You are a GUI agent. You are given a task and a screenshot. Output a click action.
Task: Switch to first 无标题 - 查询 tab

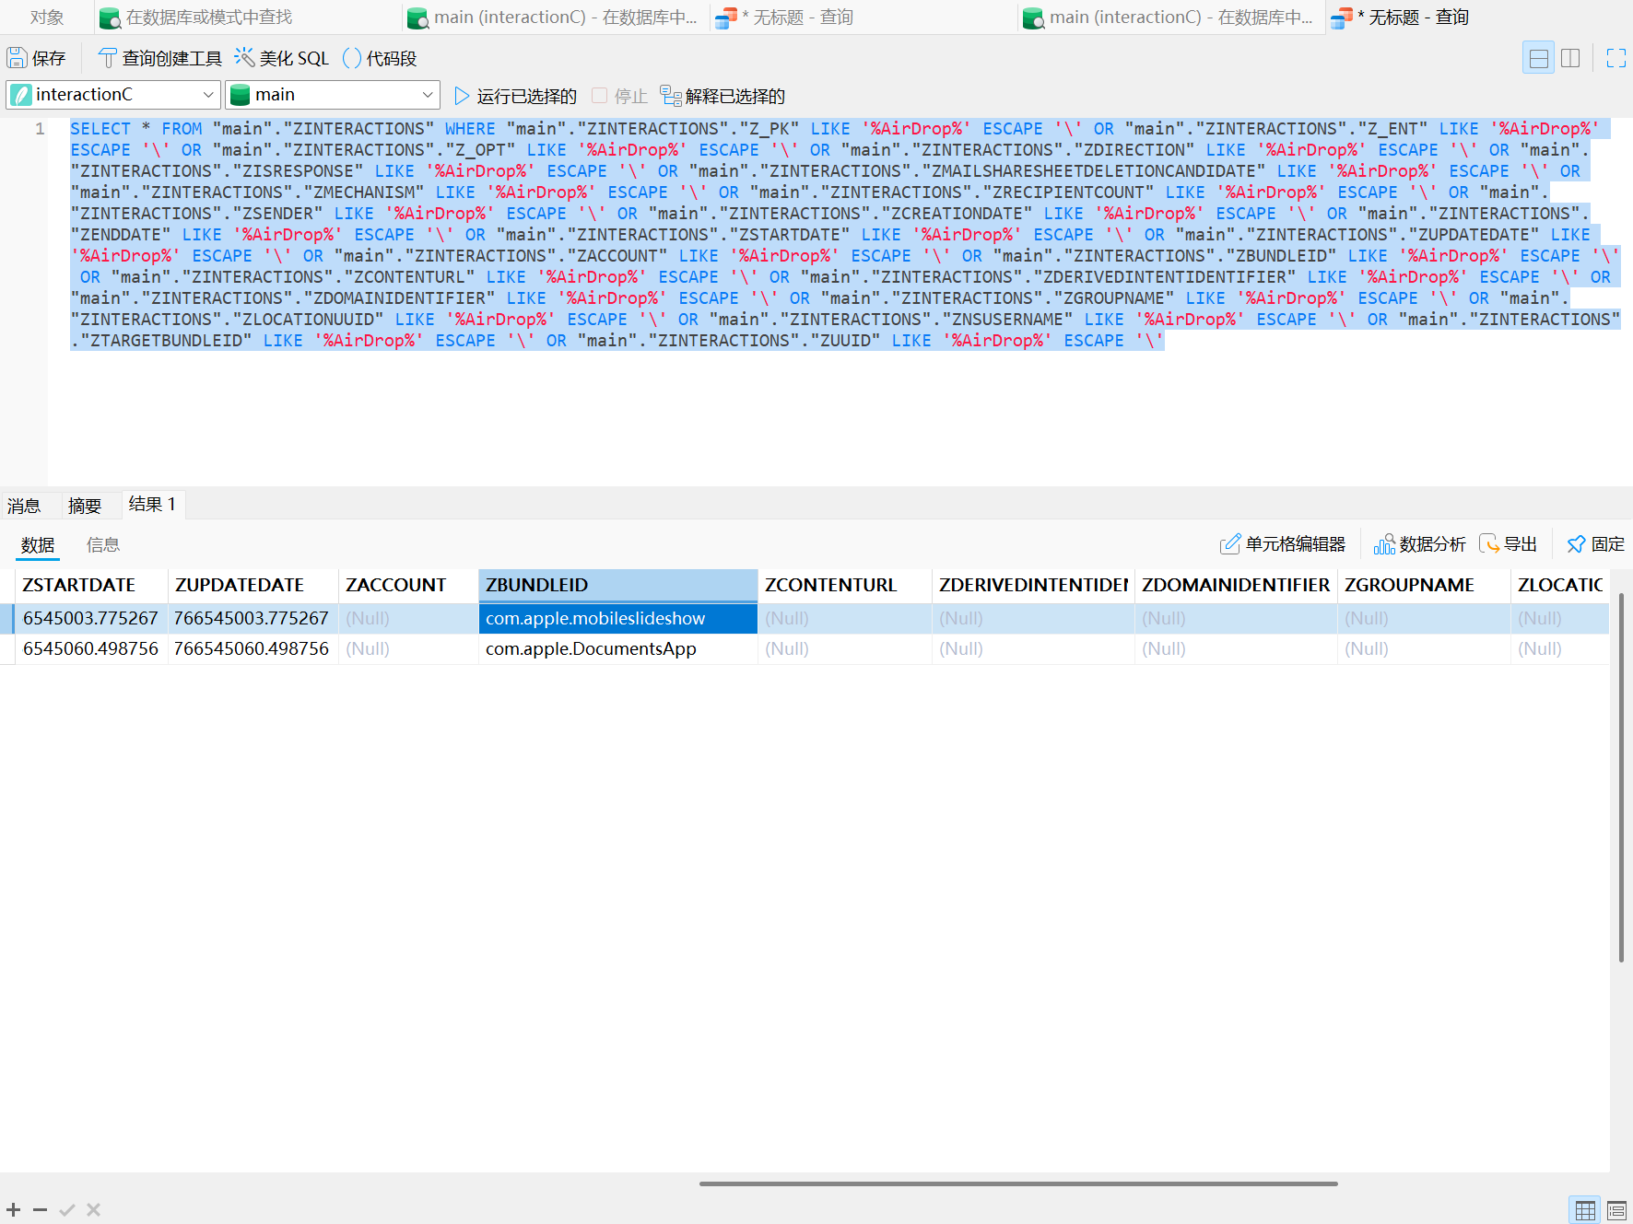tap(864, 17)
